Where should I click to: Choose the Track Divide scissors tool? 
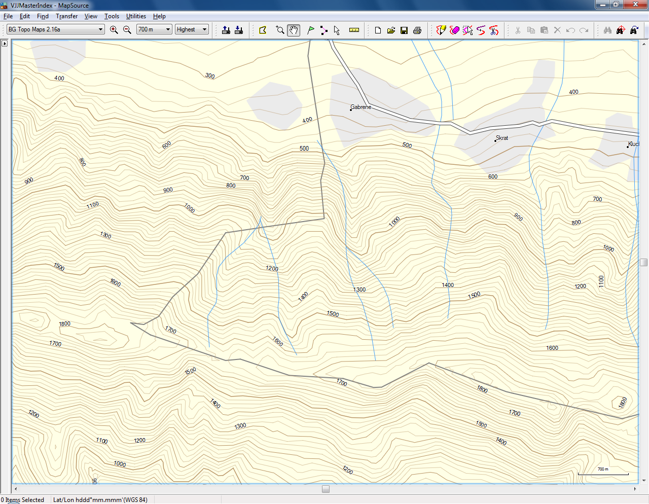point(493,30)
